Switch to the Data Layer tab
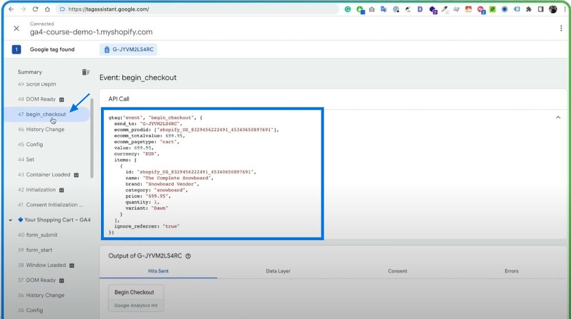Viewport: 571px width, 319px height. pos(278,271)
